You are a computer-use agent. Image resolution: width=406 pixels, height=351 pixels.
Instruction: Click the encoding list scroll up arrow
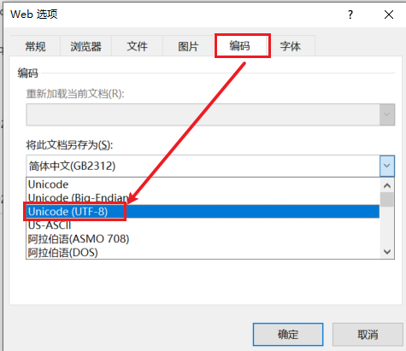point(387,185)
